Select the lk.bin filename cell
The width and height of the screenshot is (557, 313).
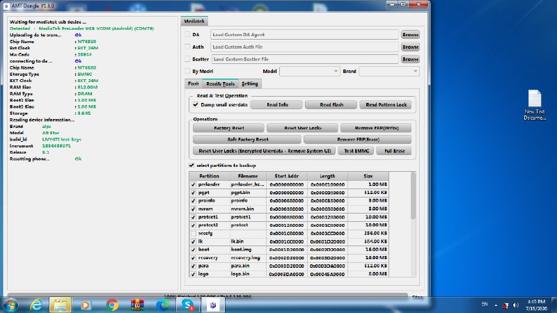tap(248, 241)
